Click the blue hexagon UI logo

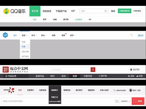coord(5,35)
